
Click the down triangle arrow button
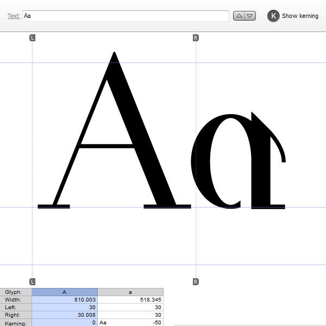250,16
